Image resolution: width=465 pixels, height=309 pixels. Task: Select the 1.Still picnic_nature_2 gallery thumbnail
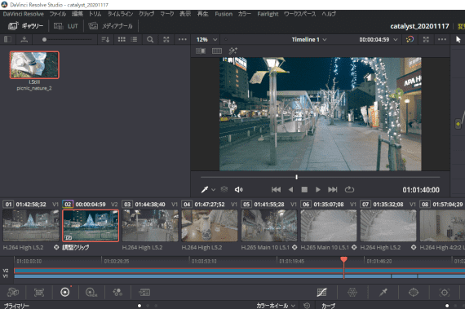(x=34, y=65)
